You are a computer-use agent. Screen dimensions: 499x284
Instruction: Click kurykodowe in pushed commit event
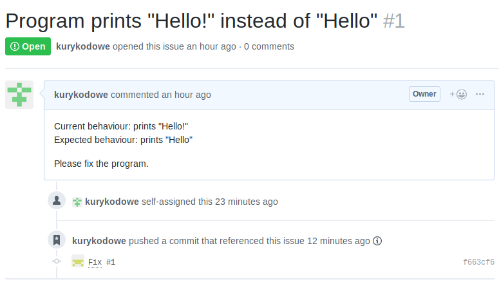(99, 241)
